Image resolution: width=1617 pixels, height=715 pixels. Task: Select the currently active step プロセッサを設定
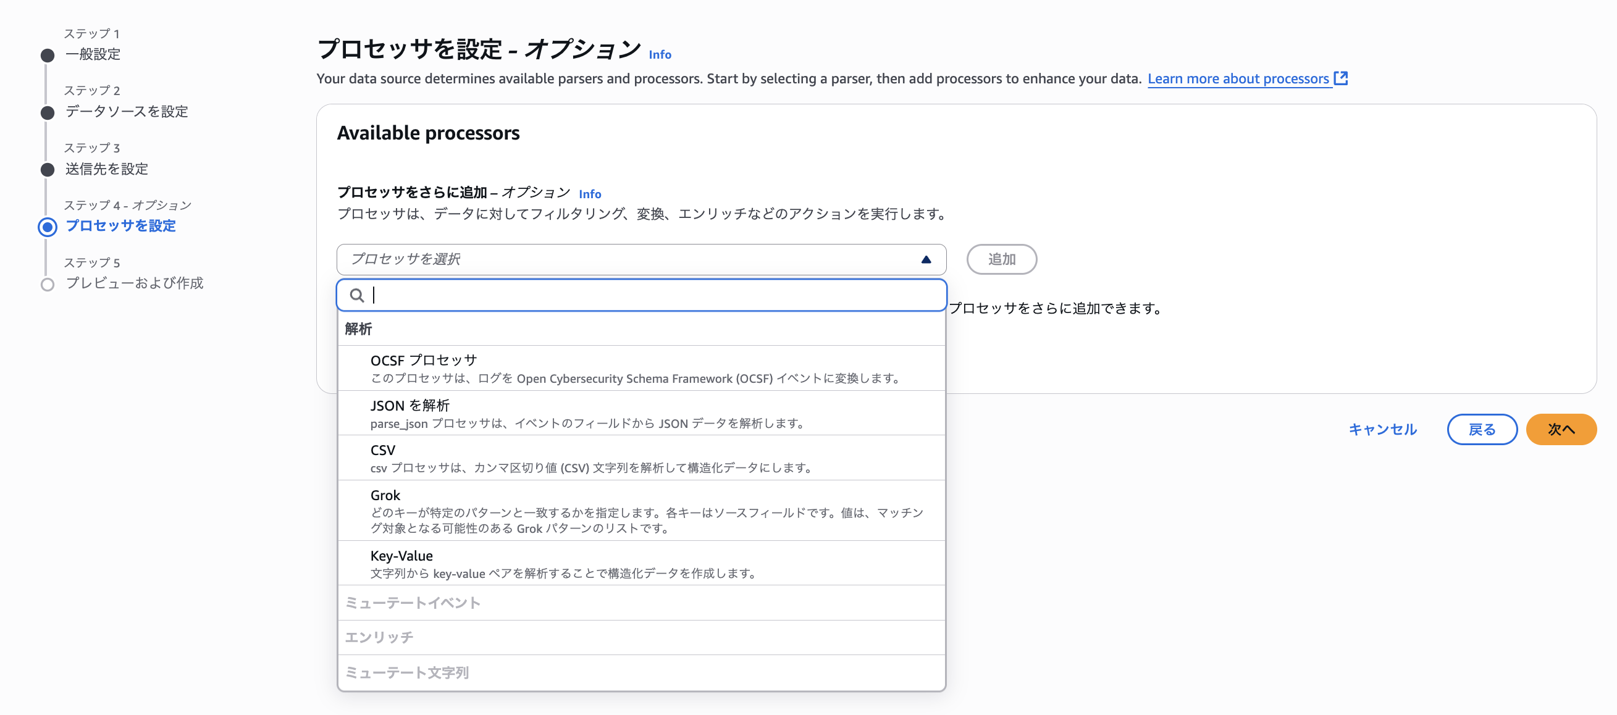[122, 227]
